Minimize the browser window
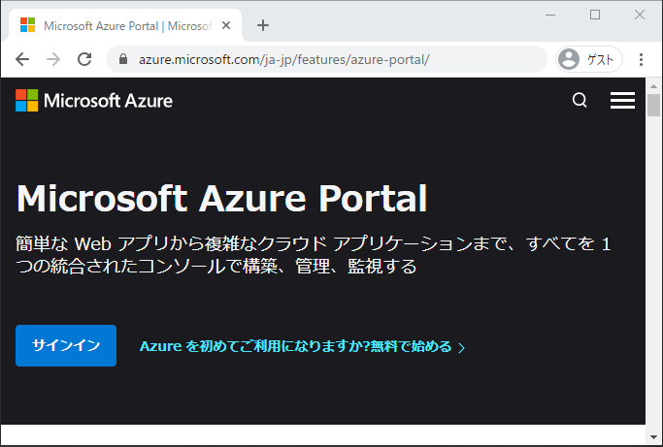663x447 pixels. tap(550, 15)
